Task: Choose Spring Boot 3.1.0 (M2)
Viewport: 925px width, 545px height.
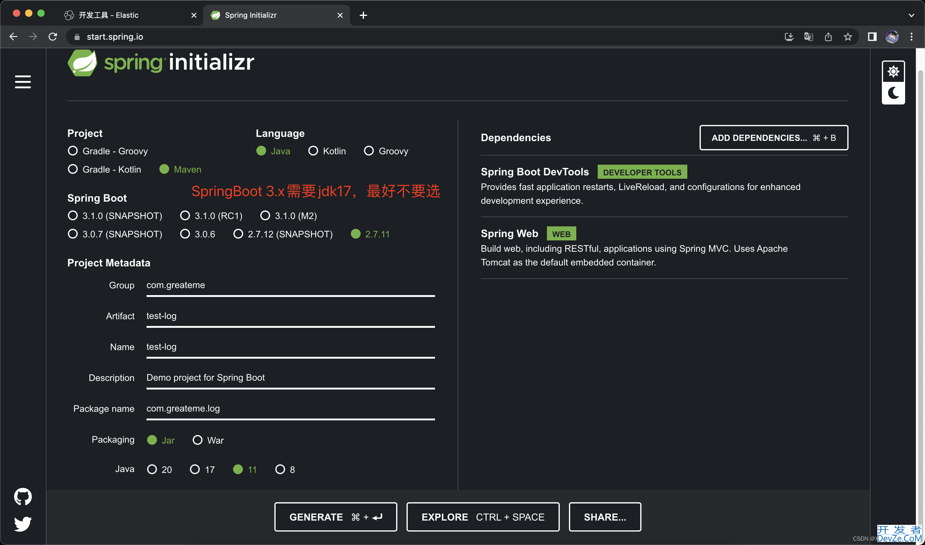Action: (x=288, y=216)
